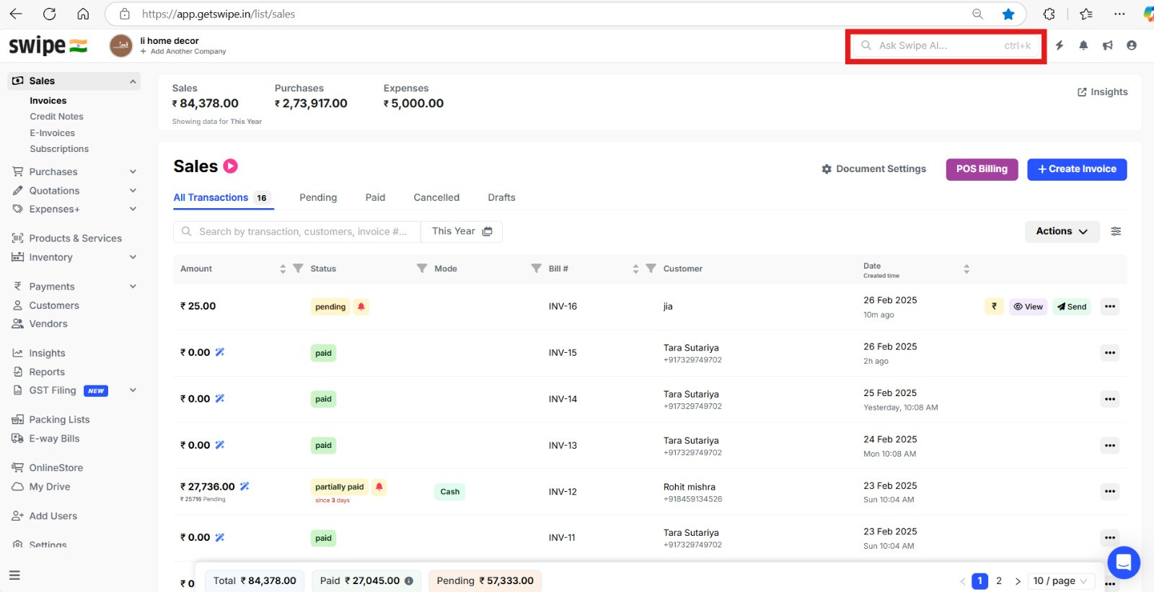Viewport: 1154px width, 592px height.
Task: Switch to the Pending tab
Action: (x=318, y=197)
